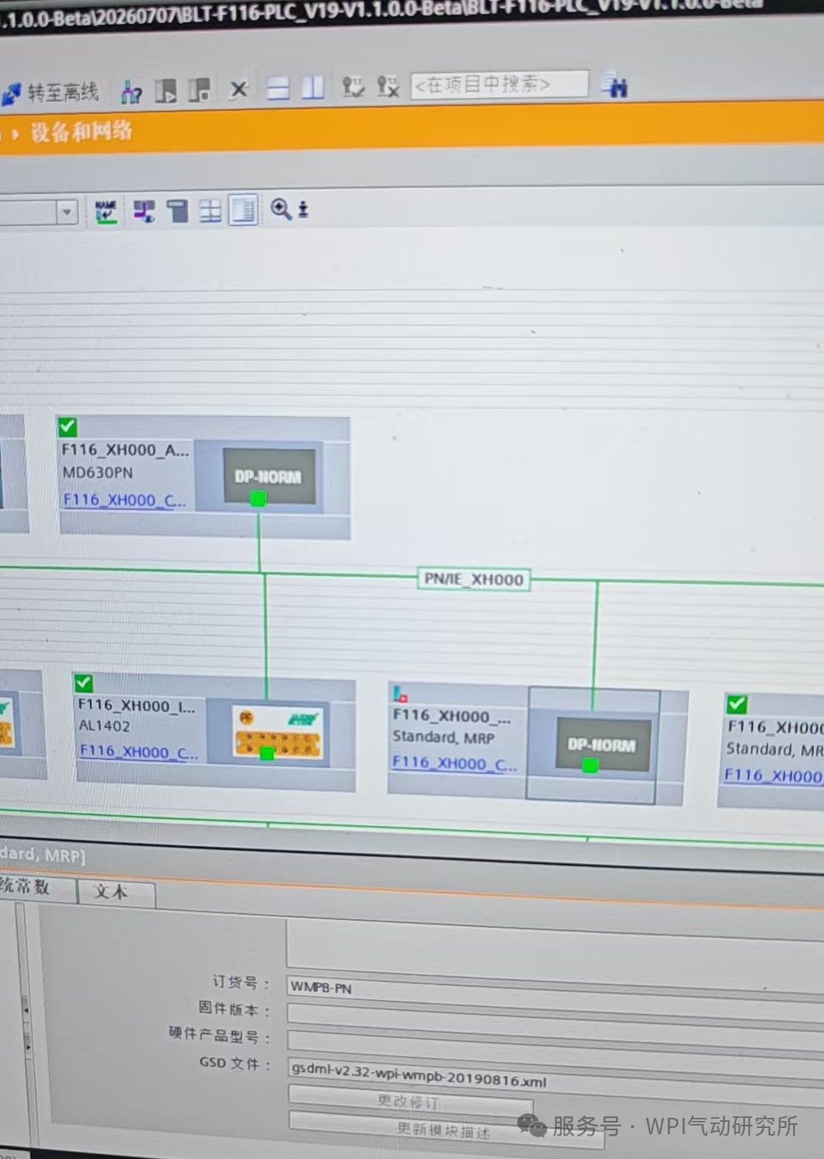Image resolution: width=824 pixels, height=1159 pixels.
Task: Click the 设备和网络 breadcrumb title
Action: tap(81, 131)
